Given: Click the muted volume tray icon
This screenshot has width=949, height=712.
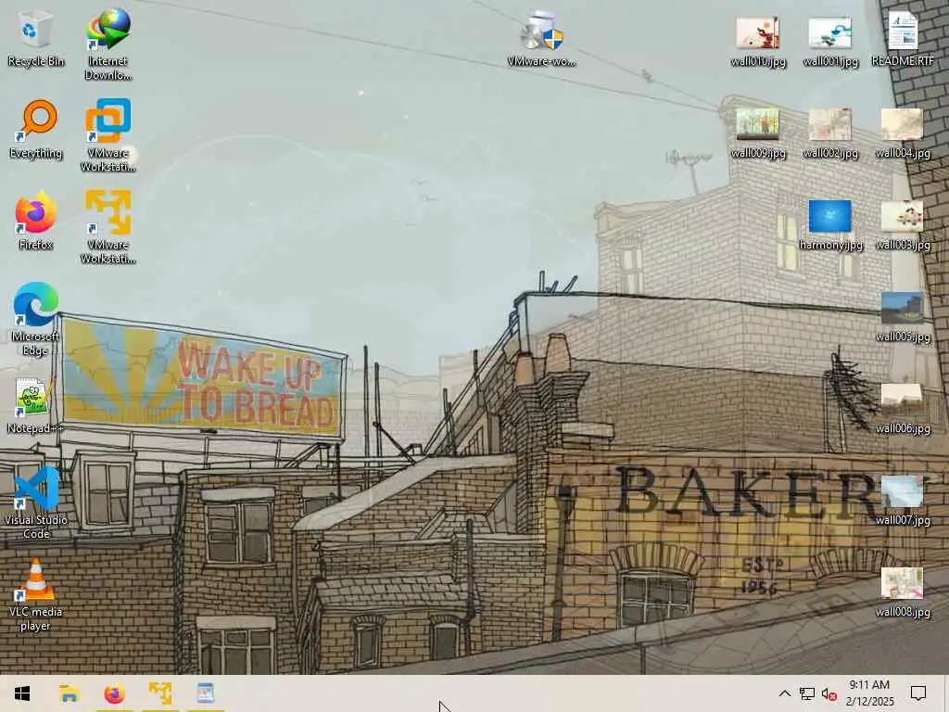Looking at the screenshot, I should pyautogui.click(x=829, y=693).
